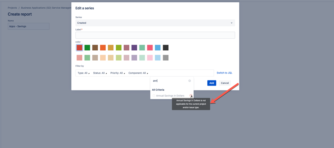Select the light tan pastel swatch
The height and width of the screenshot is (148, 334).
(x=95, y=58)
